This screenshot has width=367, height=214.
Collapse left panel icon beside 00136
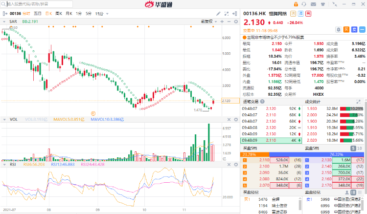(x=5, y=14)
